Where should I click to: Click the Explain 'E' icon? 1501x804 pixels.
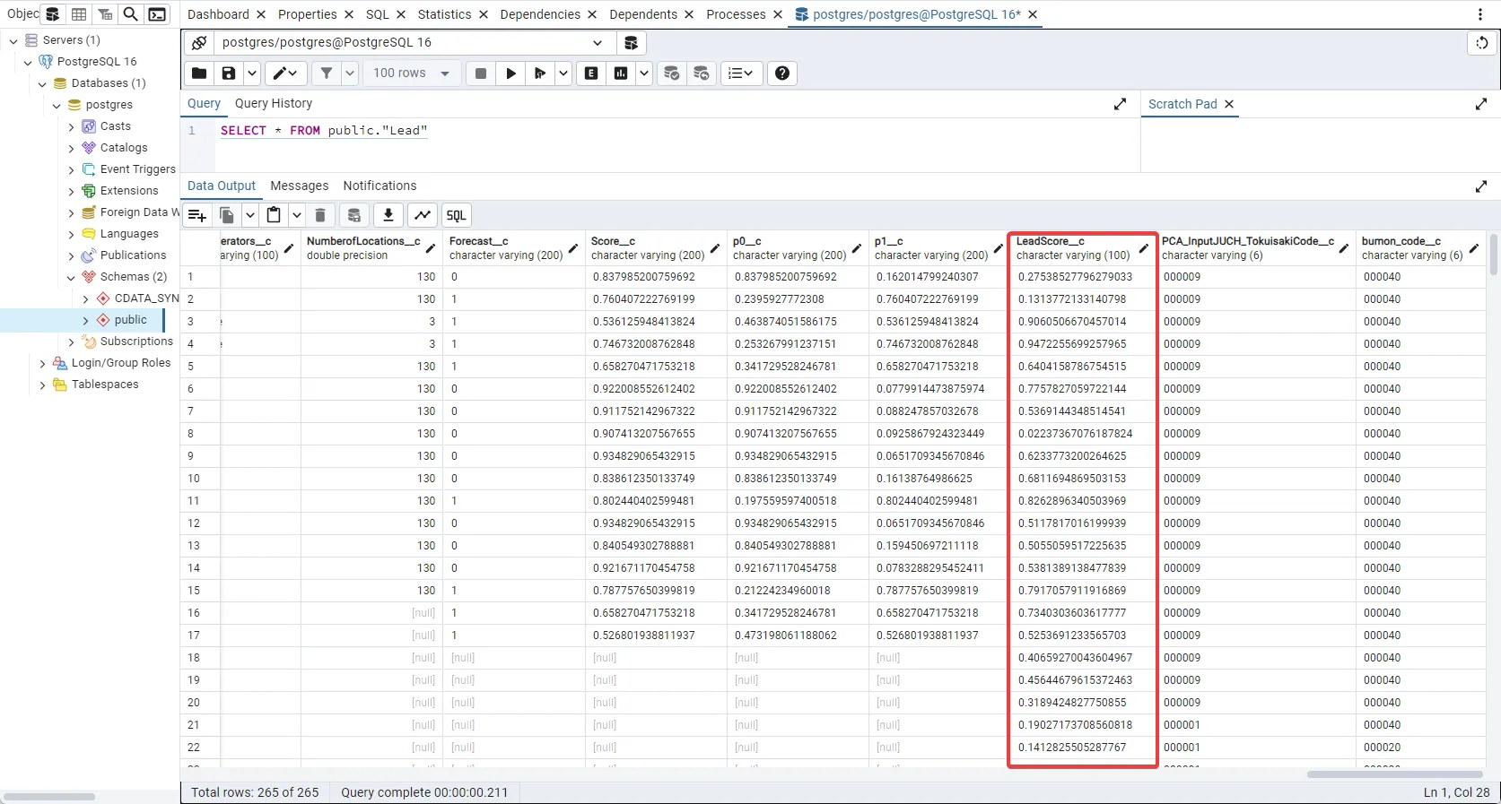(x=591, y=73)
